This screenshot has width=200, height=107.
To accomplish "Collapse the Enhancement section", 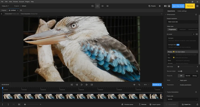I will [x=166, y=15].
